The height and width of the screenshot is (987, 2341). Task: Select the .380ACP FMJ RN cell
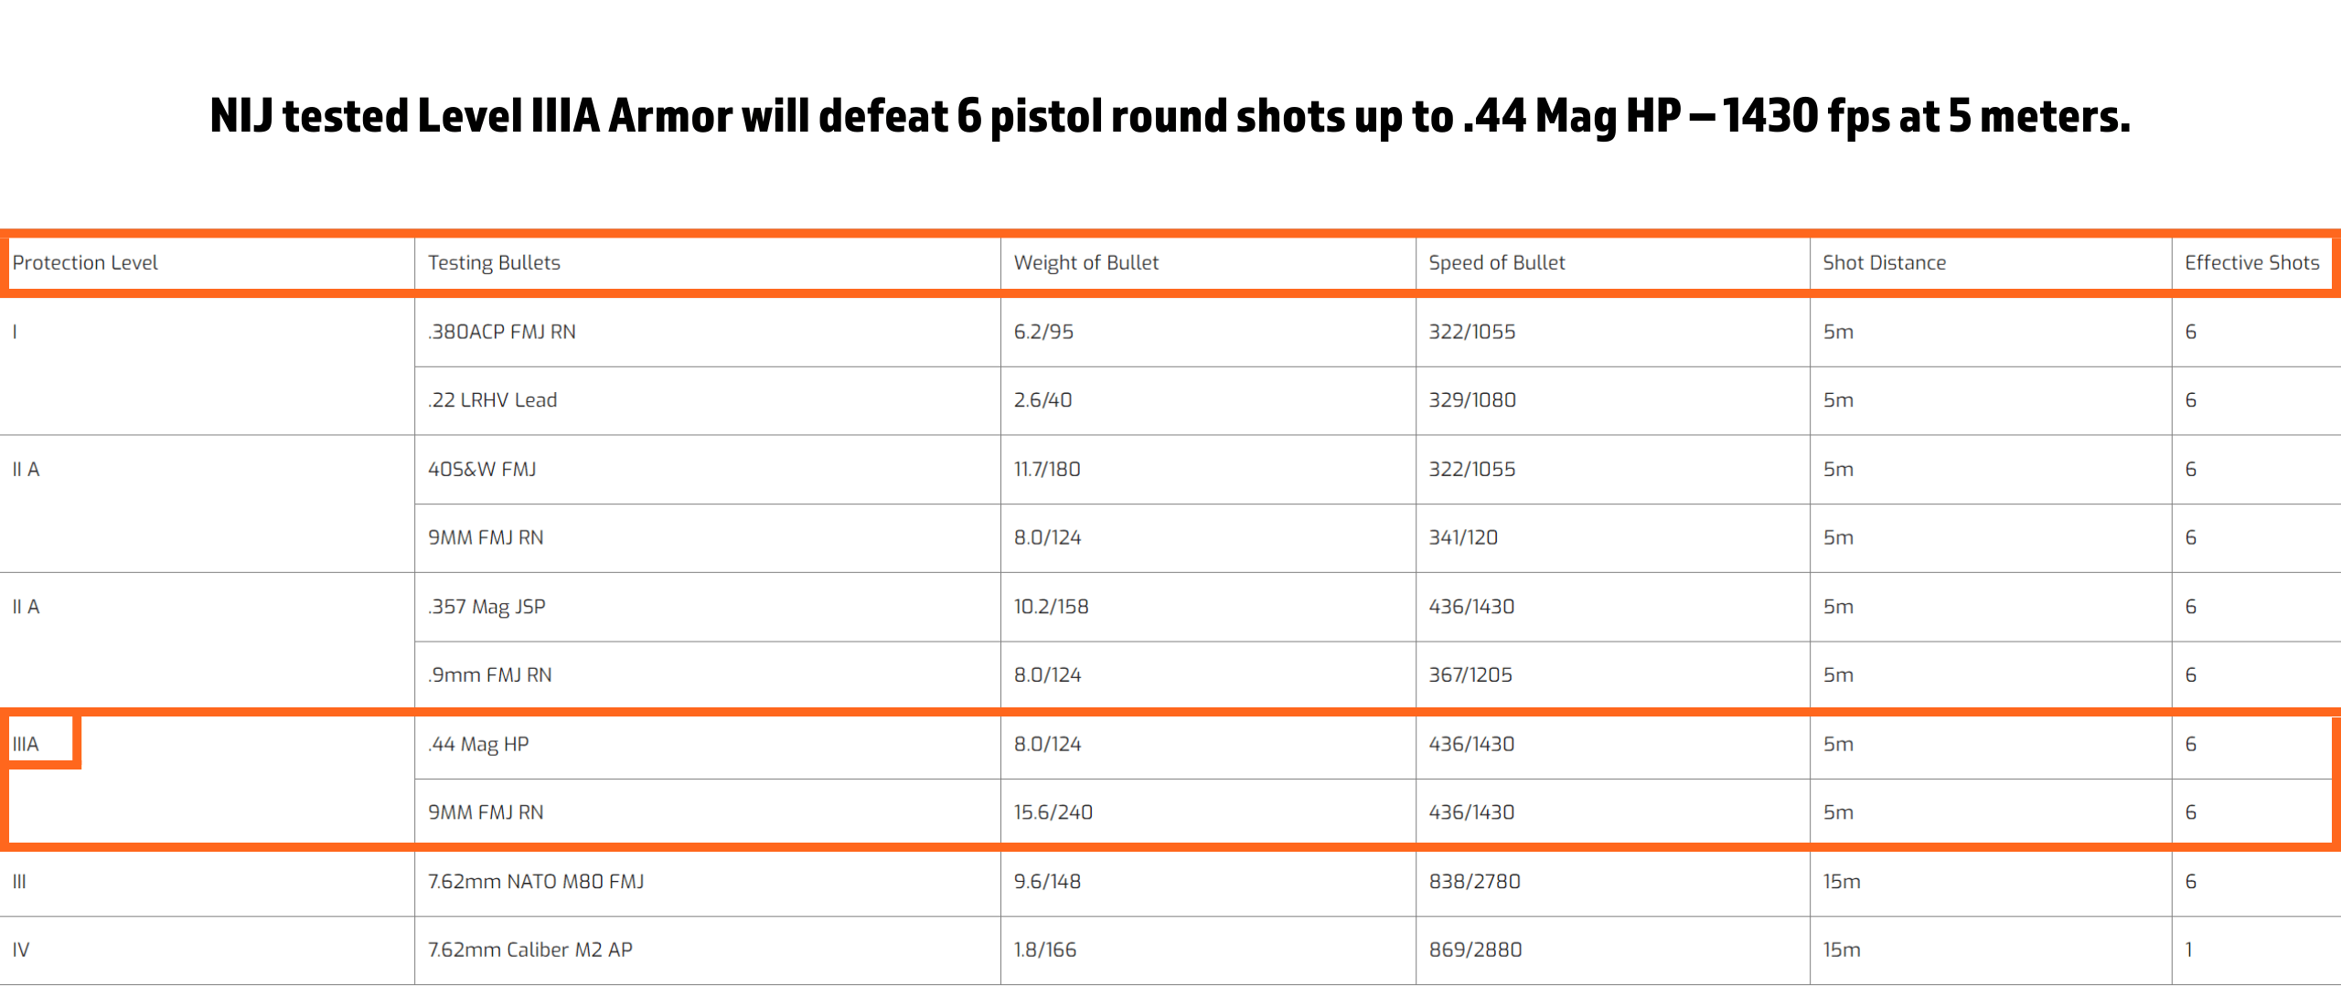(502, 332)
